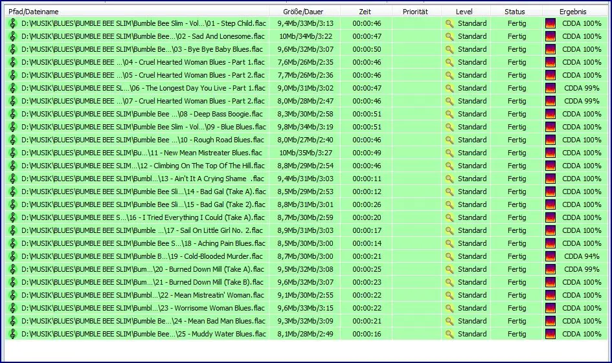The height and width of the screenshot is (363, 612).
Task: Click magnifier level icon in 22 - Mean Mistreatin' Woman row
Action: coord(449,295)
